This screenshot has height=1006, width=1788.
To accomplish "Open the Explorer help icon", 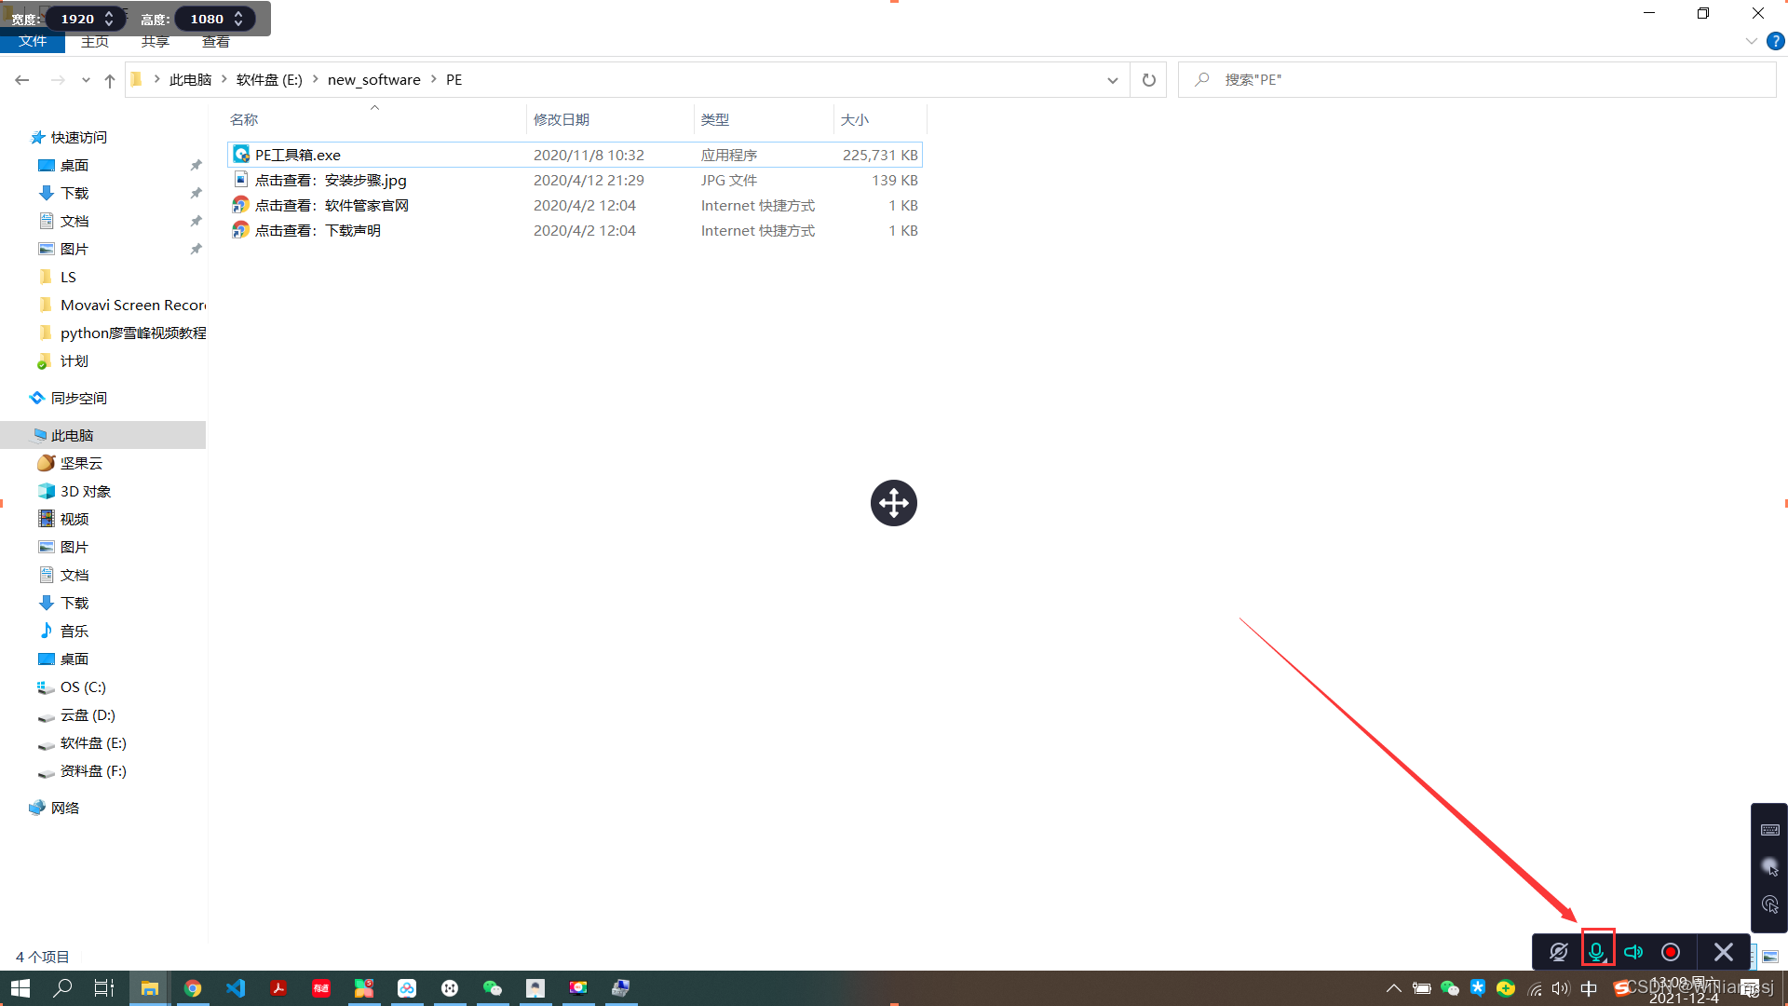I will point(1776,41).
